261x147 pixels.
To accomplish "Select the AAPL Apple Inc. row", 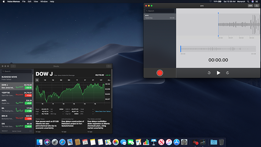I will (17, 102).
